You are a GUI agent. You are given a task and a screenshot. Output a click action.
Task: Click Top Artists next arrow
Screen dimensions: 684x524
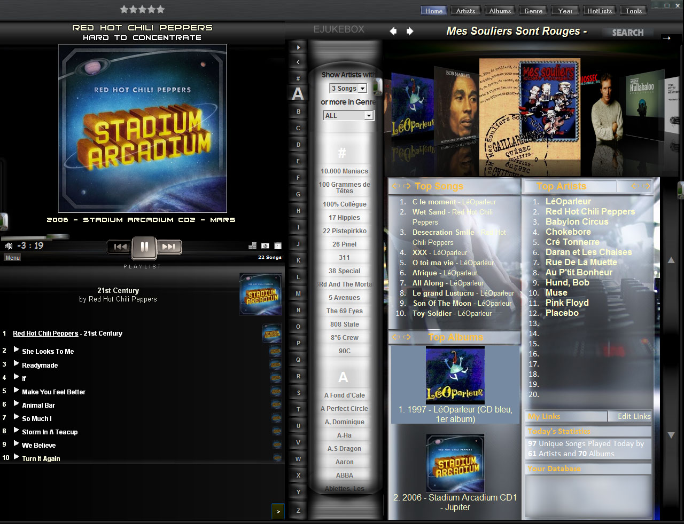(646, 186)
